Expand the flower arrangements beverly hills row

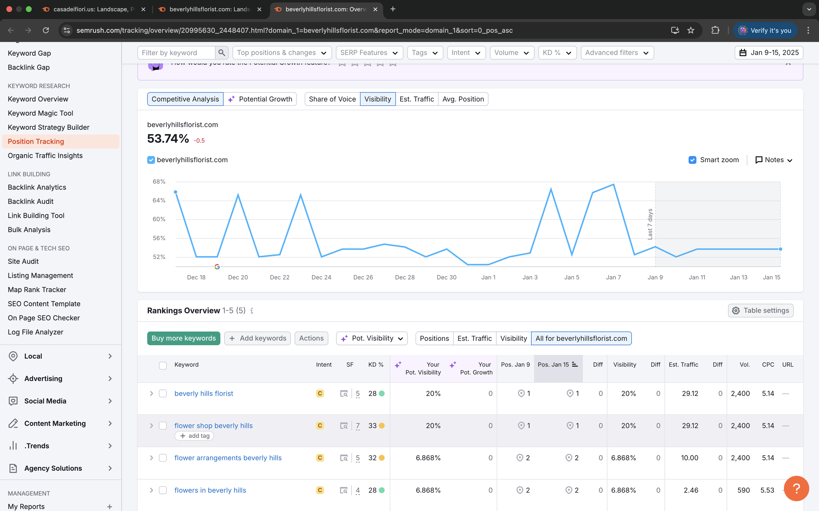pos(151,458)
